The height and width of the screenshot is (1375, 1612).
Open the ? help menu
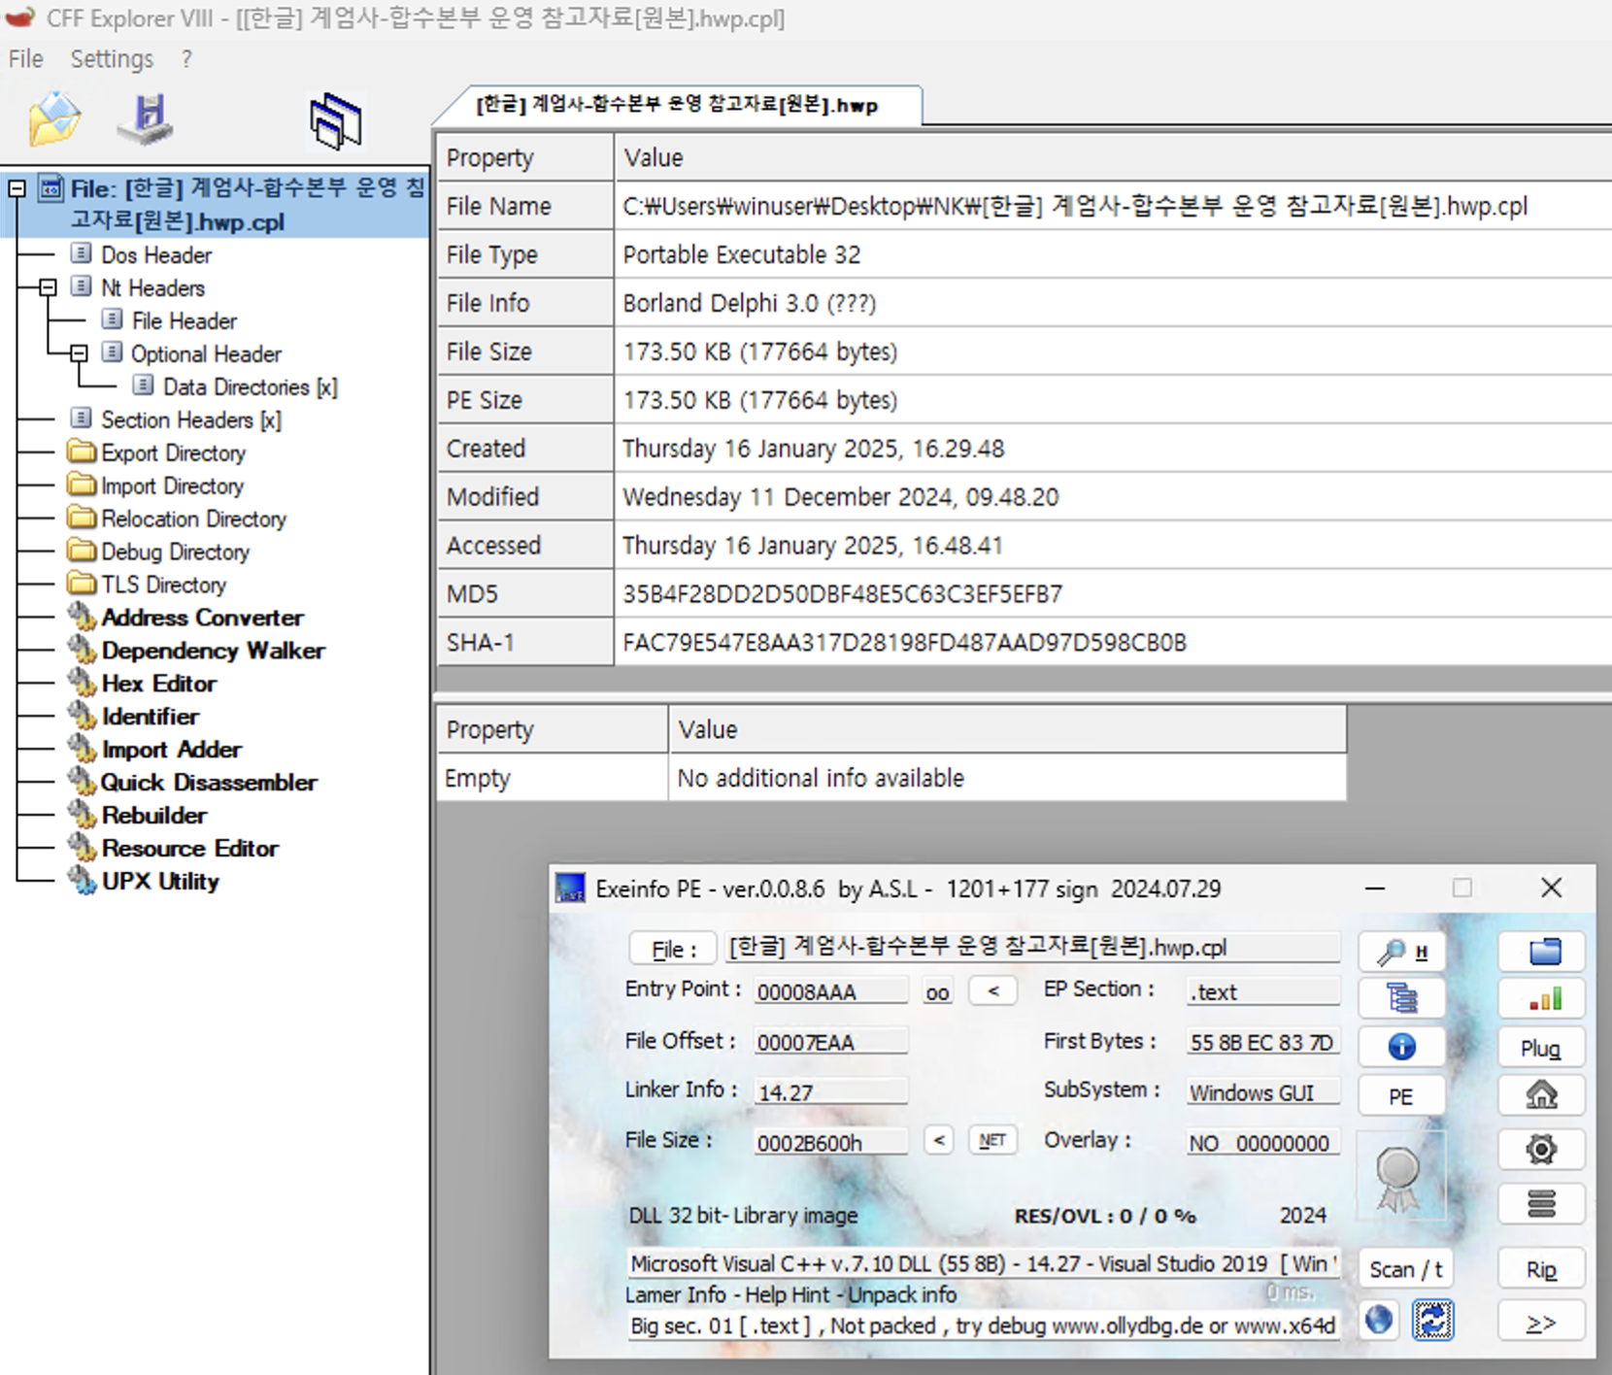(186, 59)
